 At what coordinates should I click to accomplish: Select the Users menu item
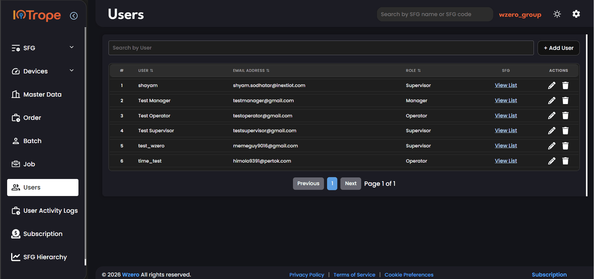[x=43, y=187]
